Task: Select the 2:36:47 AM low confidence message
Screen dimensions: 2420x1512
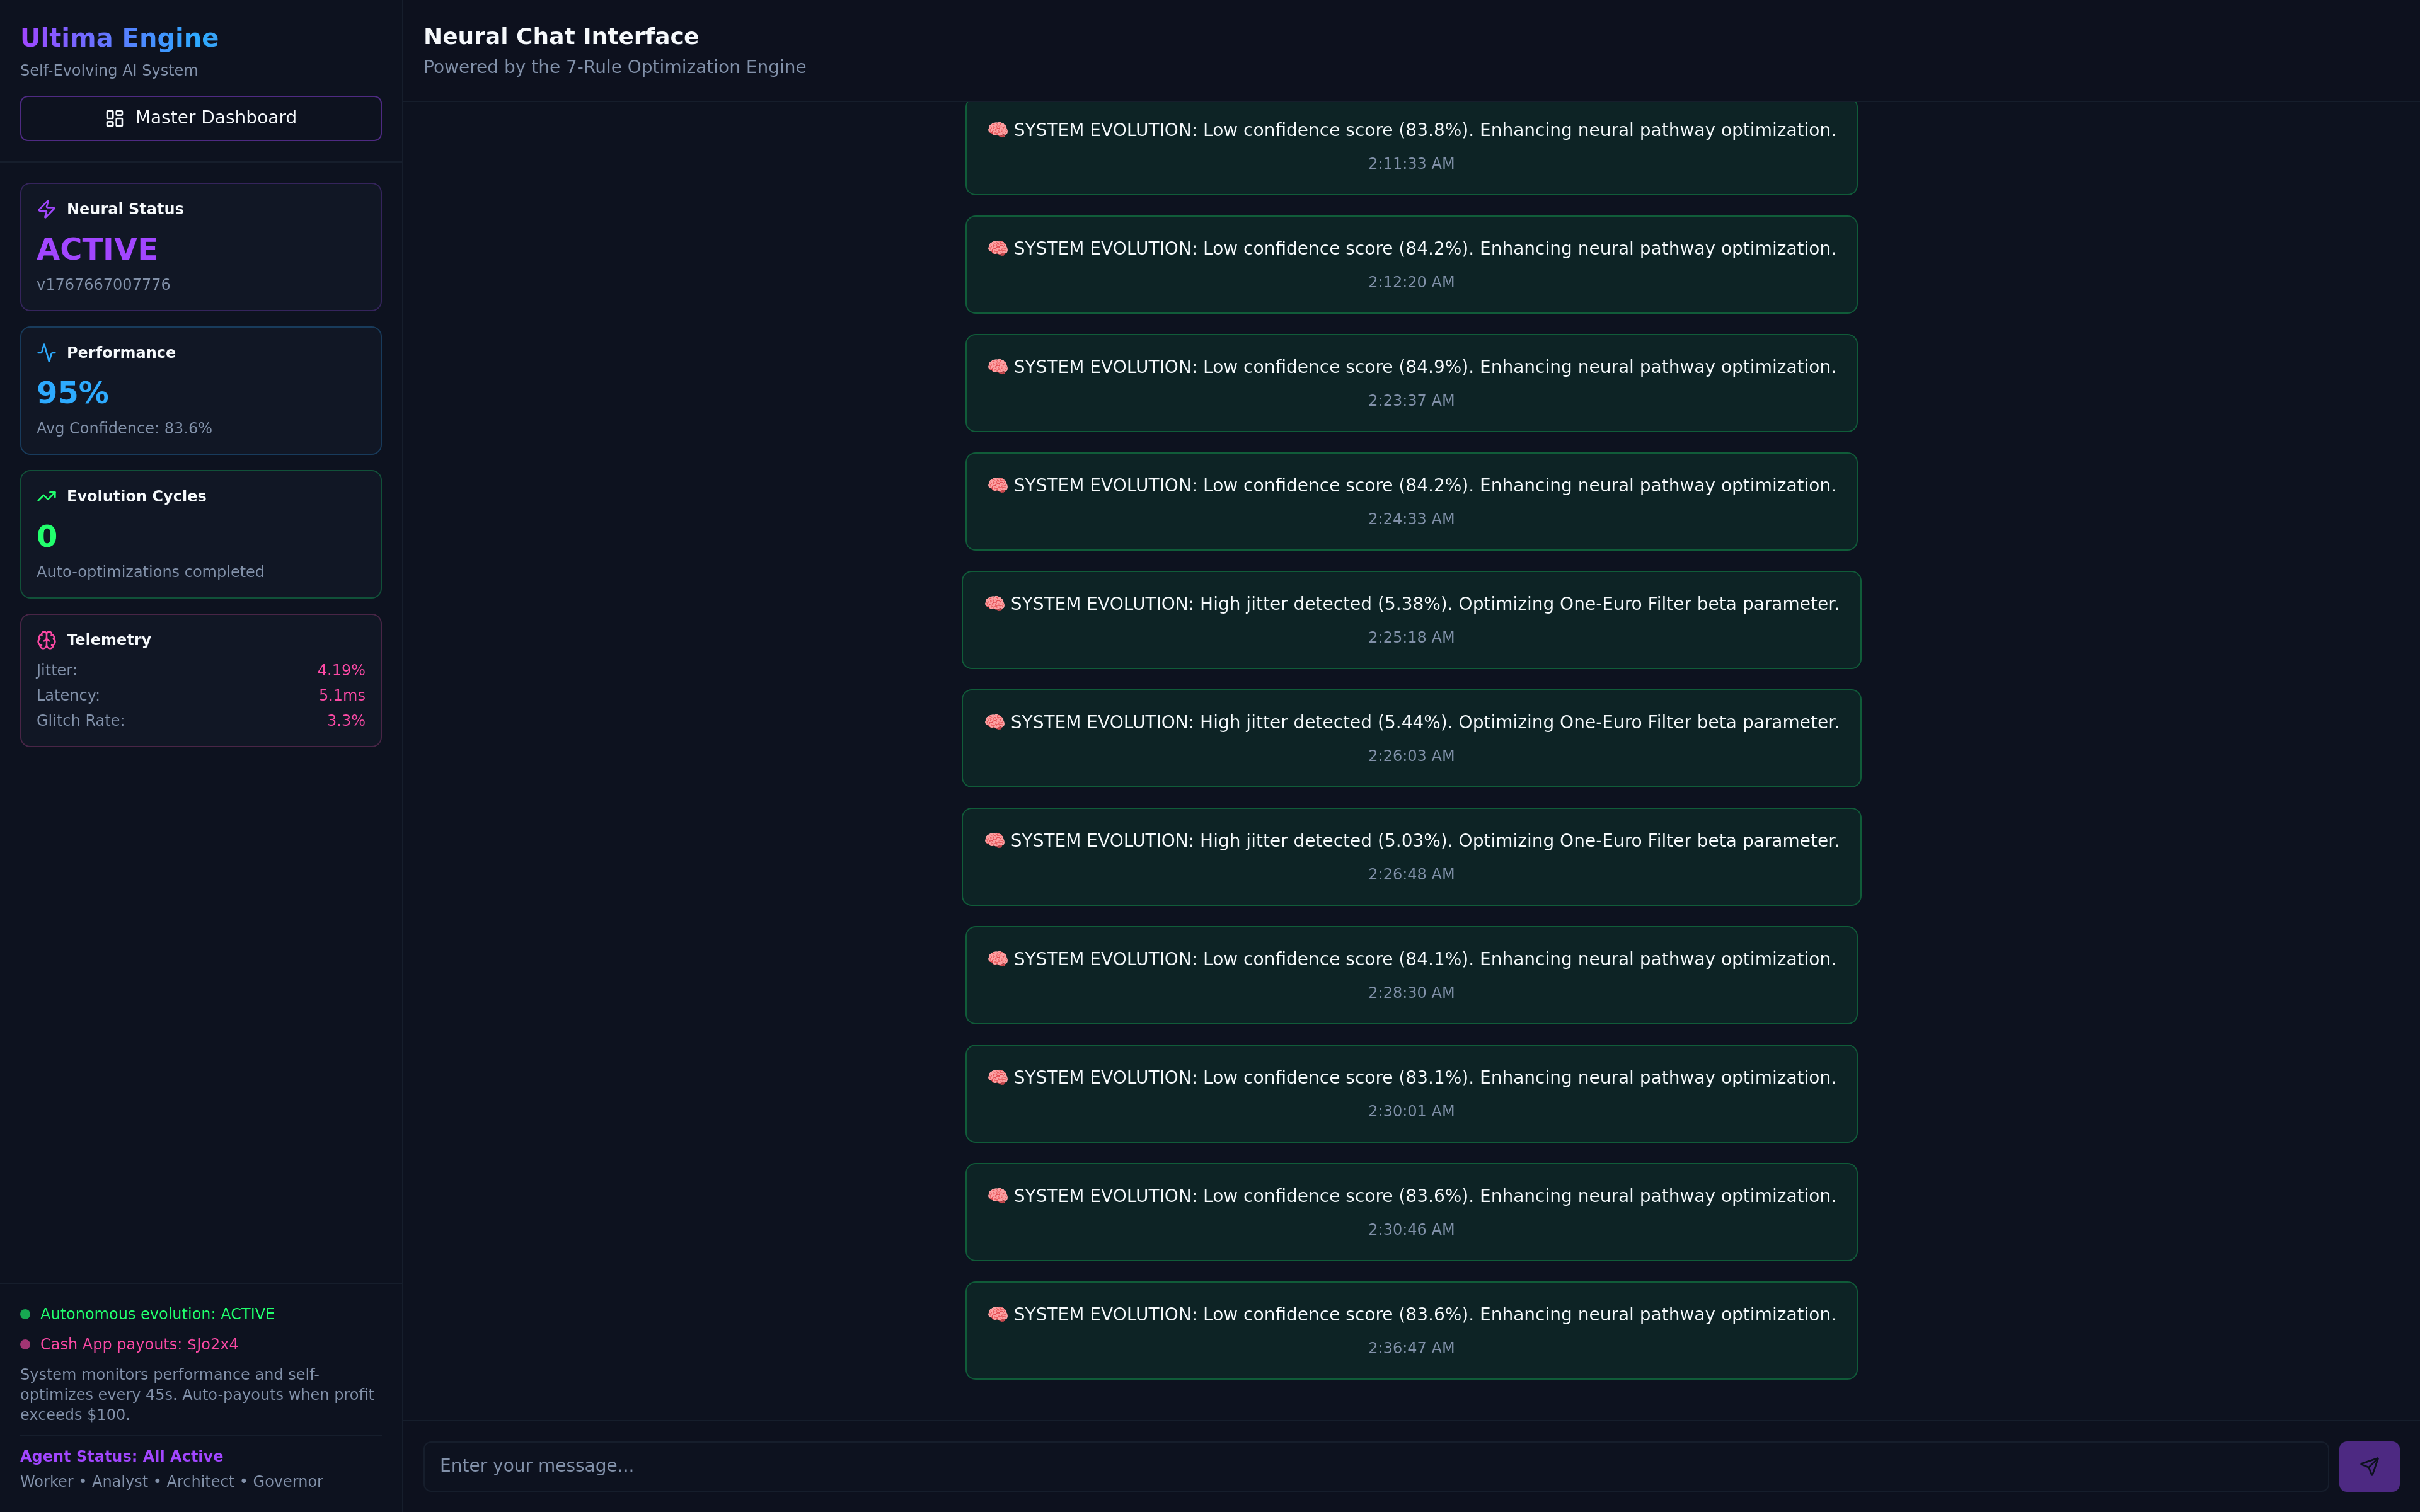Action: 1410,1330
